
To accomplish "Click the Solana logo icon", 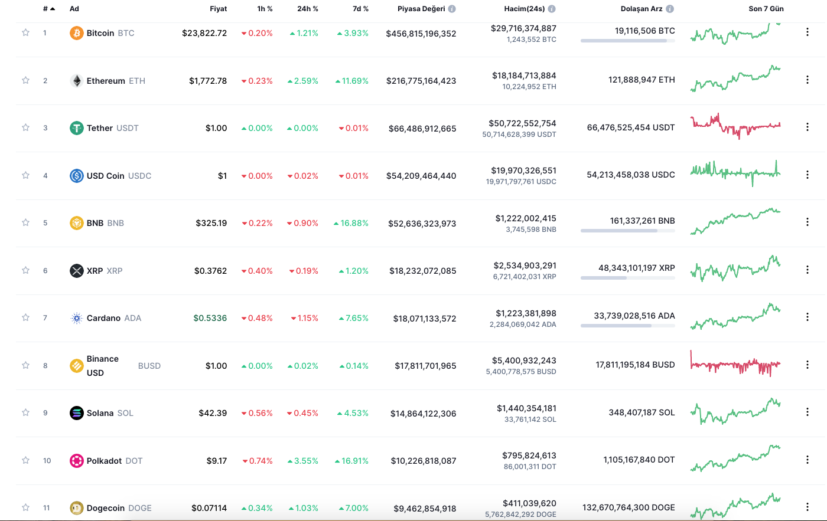I will [77, 413].
